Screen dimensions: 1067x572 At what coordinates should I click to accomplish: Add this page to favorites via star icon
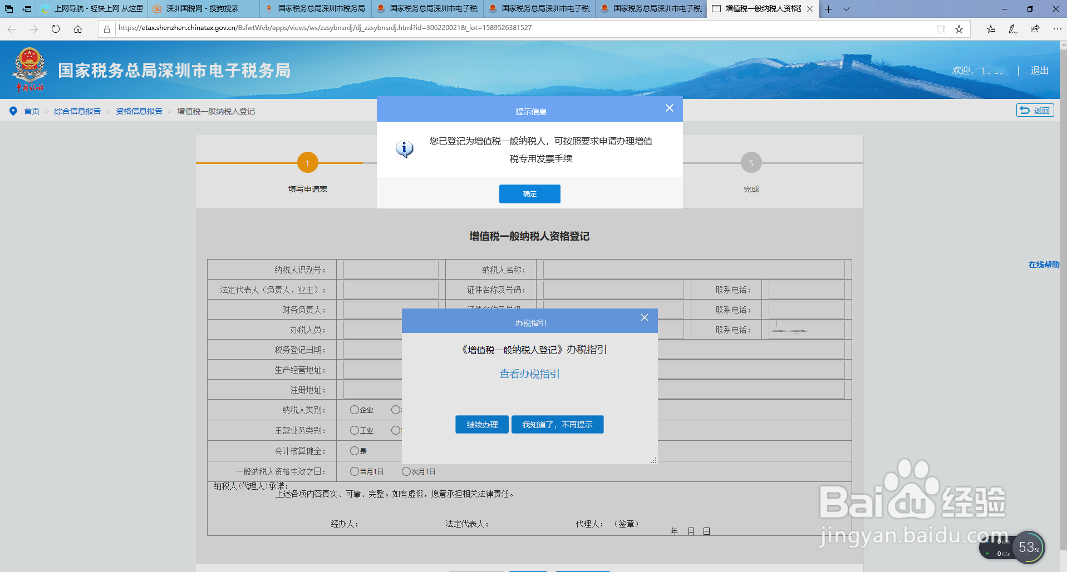point(958,28)
